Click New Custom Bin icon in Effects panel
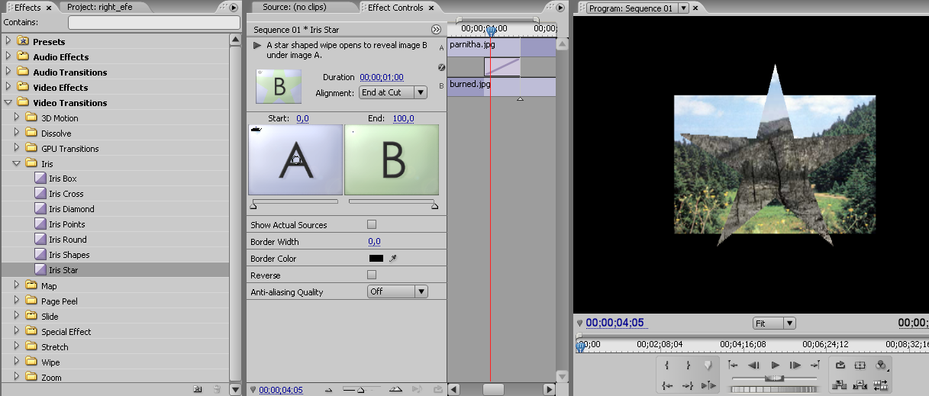This screenshot has height=396, width=929. point(198,389)
